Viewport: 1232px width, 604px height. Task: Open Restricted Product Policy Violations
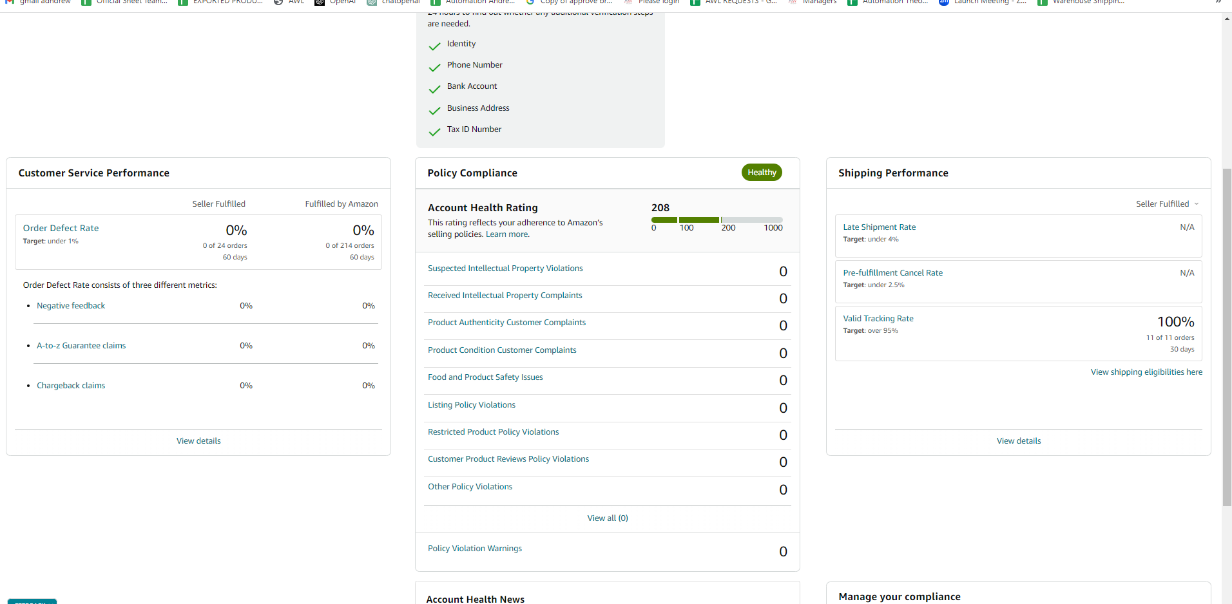pyautogui.click(x=494, y=432)
